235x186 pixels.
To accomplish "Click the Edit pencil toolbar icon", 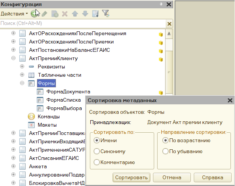I will coord(45,14).
